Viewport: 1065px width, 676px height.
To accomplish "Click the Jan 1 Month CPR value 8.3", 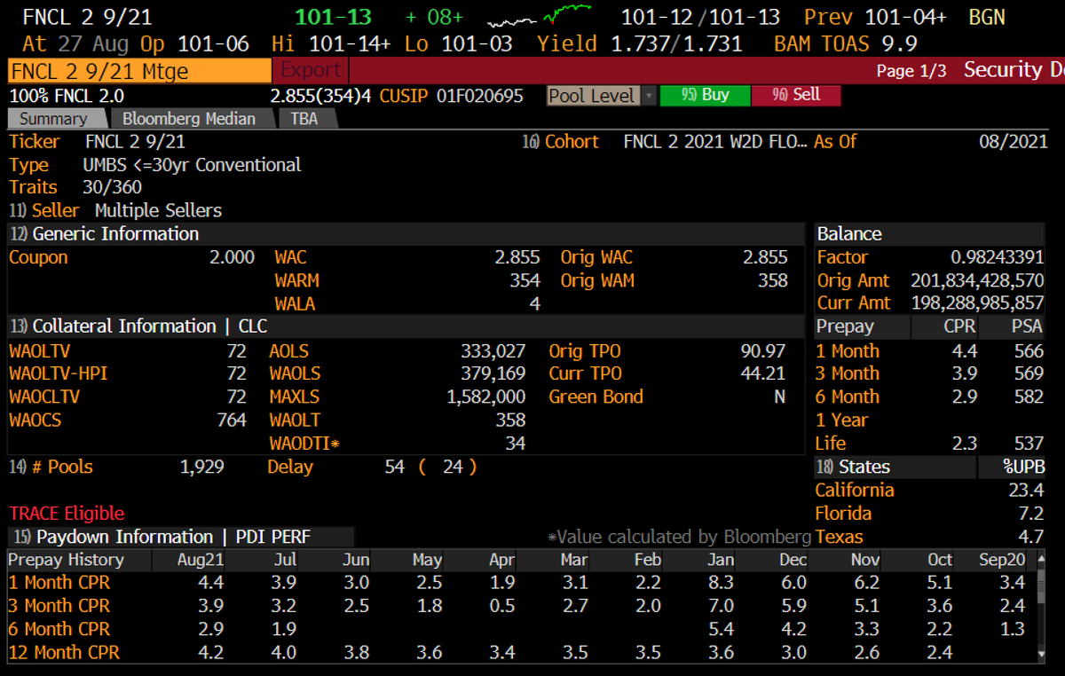I will [722, 583].
